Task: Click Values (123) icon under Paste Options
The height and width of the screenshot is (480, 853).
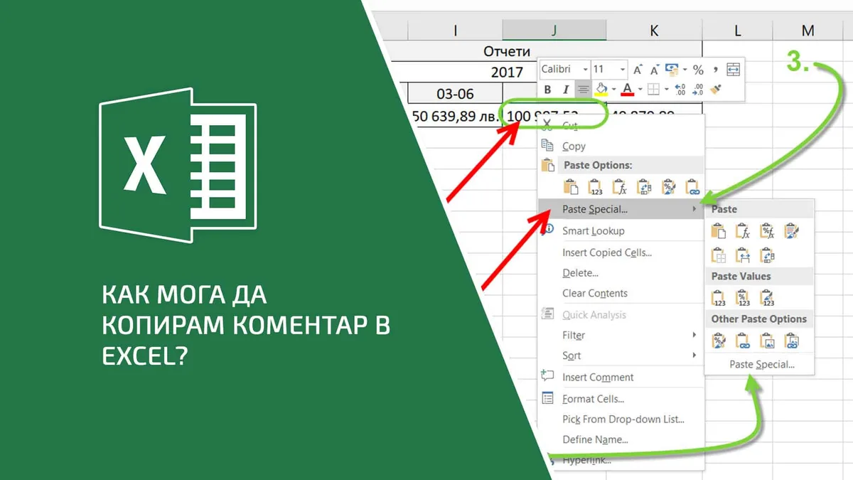Action: 595,187
